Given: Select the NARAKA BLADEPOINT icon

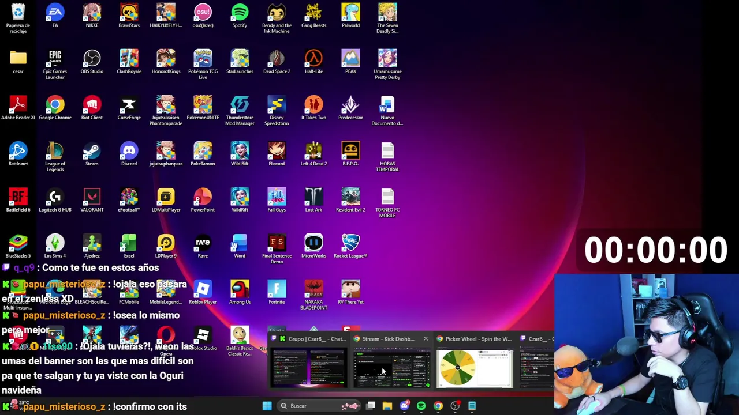Looking at the screenshot, I should click(313, 295).
